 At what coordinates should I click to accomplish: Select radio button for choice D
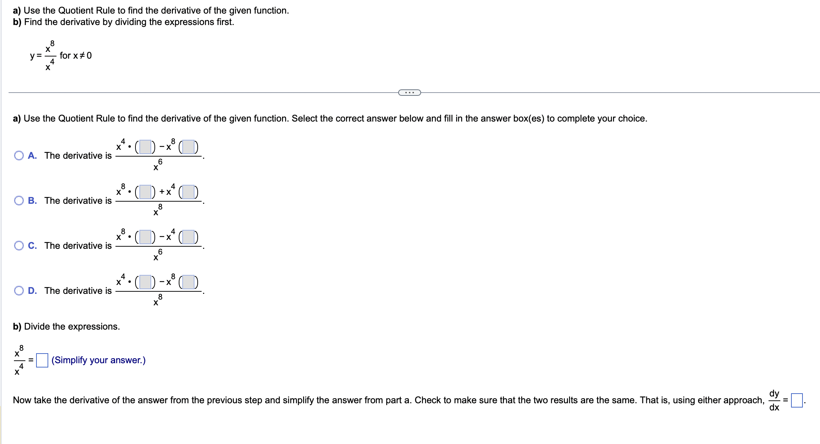click(18, 291)
